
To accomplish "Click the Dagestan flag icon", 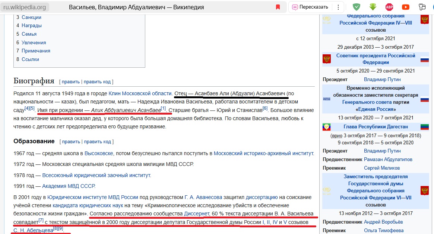I will [x=424, y=127].
